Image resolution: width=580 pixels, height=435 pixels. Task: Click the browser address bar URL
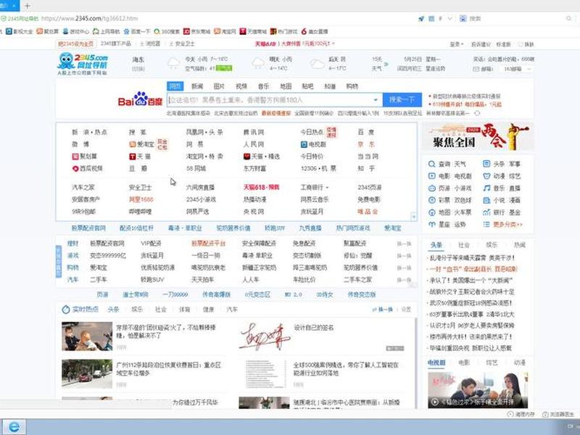[89, 18]
